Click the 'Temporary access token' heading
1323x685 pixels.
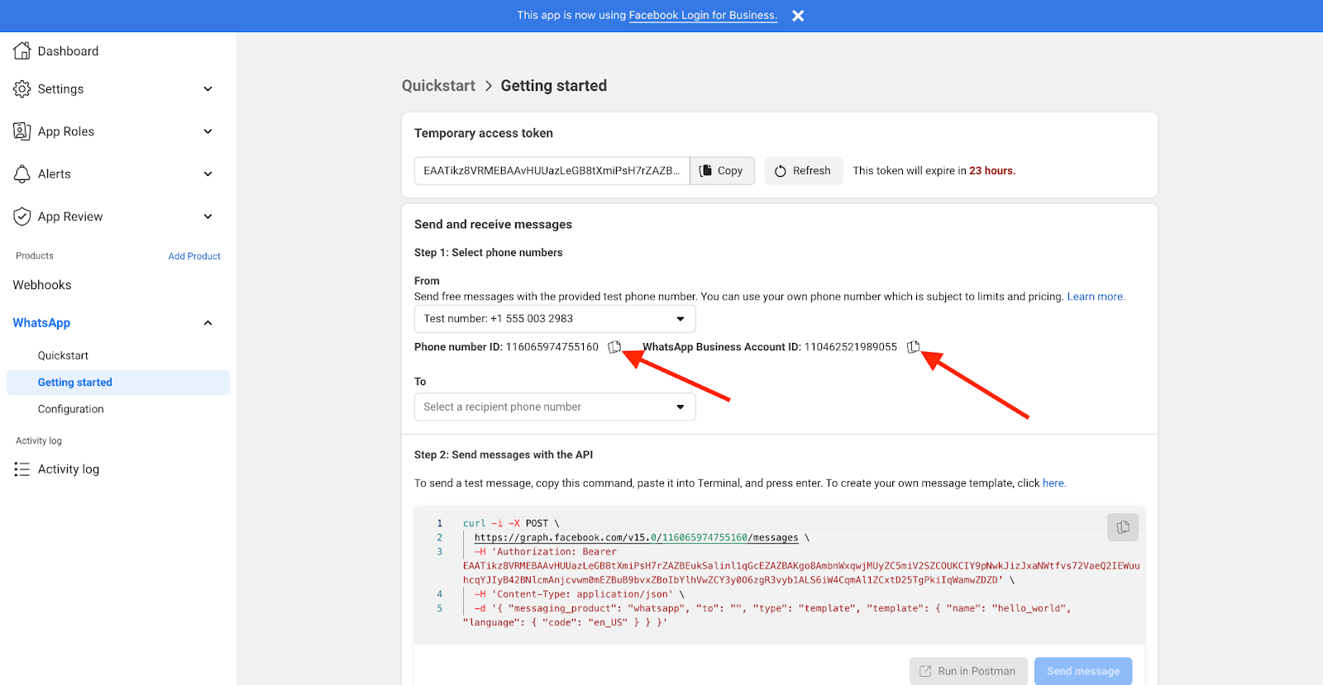(484, 133)
